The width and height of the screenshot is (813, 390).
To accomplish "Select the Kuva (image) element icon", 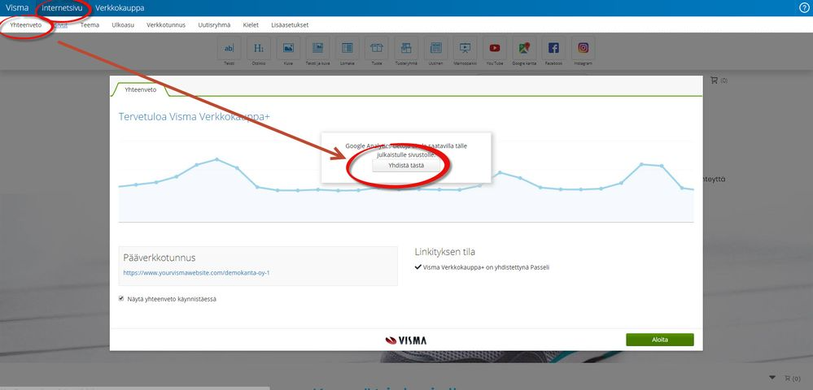I will pos(288,48).
